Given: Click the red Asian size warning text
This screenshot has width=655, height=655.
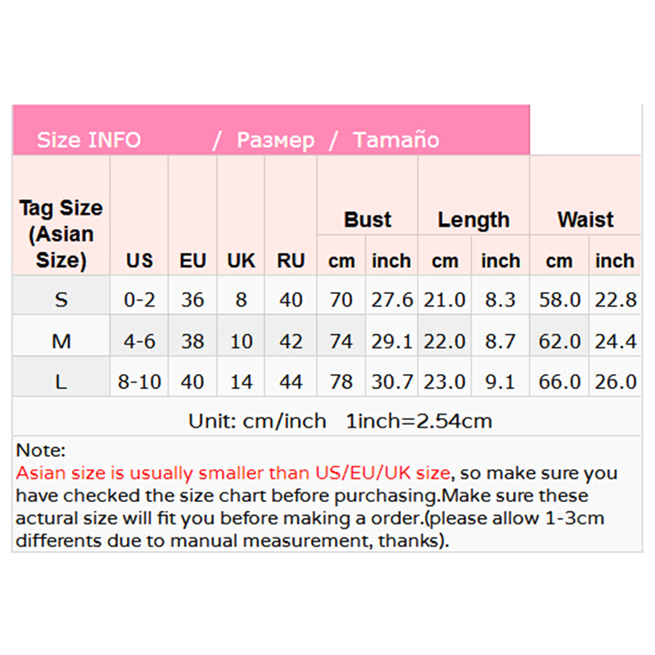Looking at the screenshot, I should 233,473.
